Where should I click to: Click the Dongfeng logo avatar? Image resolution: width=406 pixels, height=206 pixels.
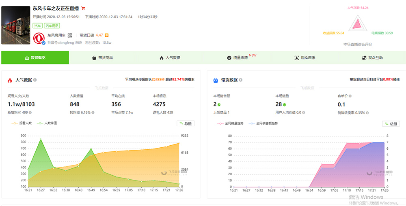coord(39,38)
